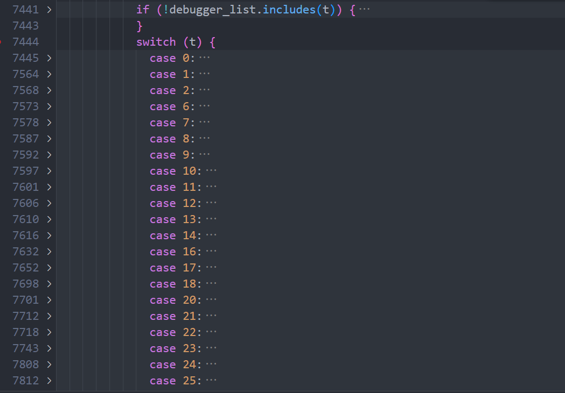This screenshot has height=393, width=565.
Task: Expand the case 25 fold arrow
Action: point(49,381)
